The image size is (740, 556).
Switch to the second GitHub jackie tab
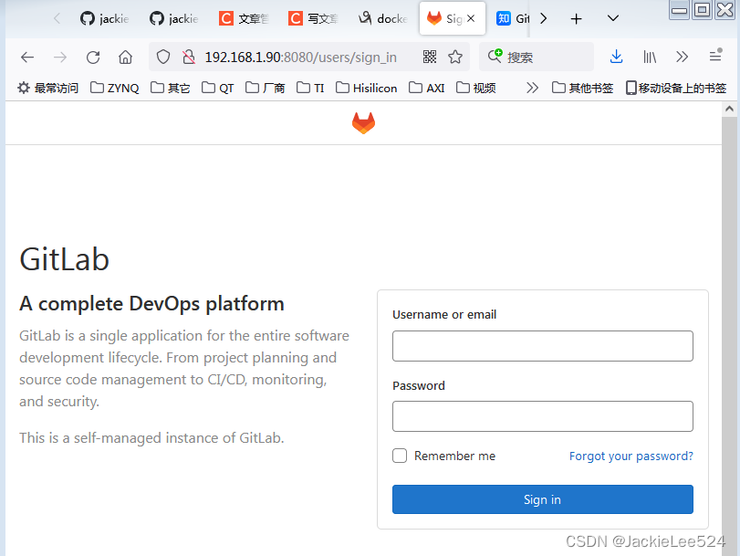pyautogui.click(x=174, y=18)
